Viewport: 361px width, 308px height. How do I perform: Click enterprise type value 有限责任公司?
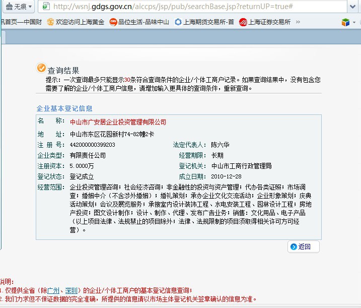(x=88, y=155)
